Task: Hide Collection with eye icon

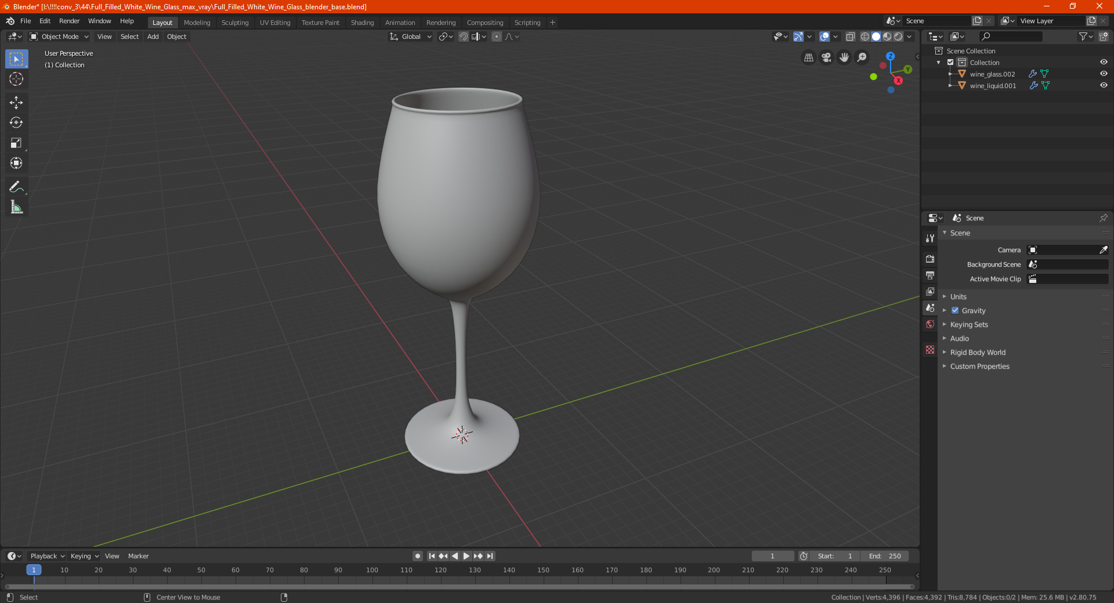Action: (1104, 62)
